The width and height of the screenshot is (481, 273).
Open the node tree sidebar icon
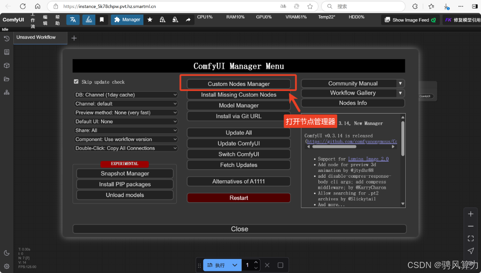(6, 92)
